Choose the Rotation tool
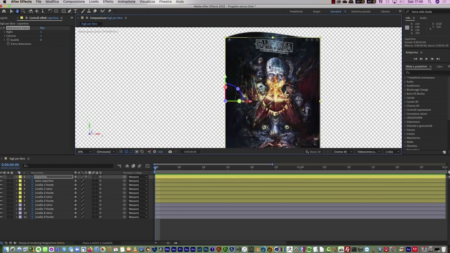Image resolution: width=450 pixels, height=253 pixels. 50,11
